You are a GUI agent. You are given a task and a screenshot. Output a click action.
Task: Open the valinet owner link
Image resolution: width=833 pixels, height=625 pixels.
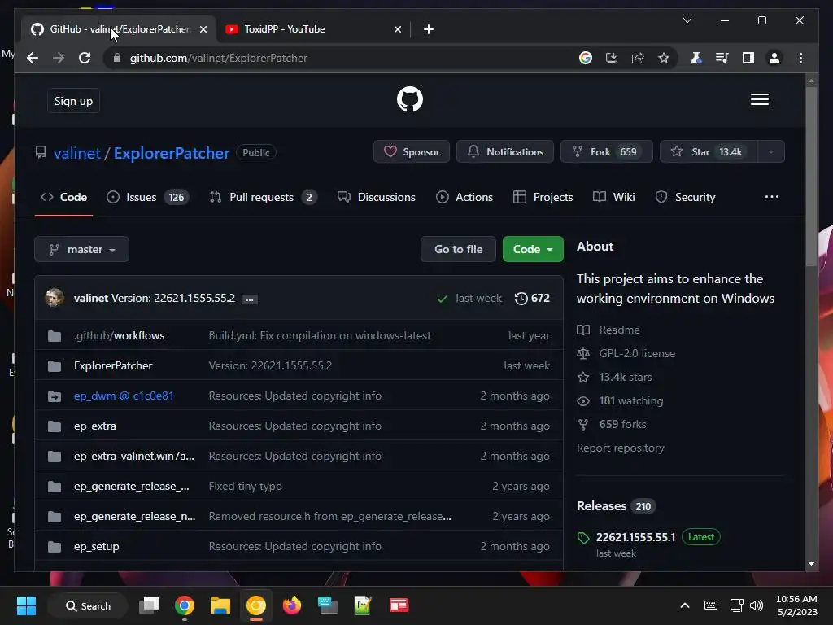coord(77,153)
